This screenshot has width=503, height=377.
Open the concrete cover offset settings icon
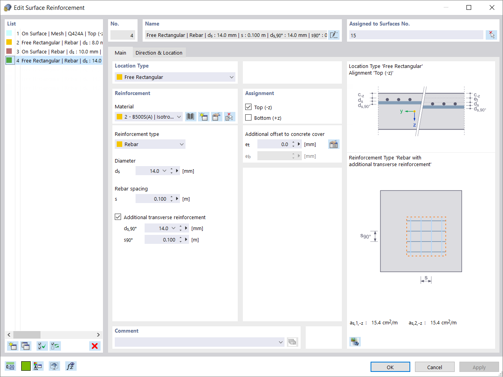click(334, 144)
